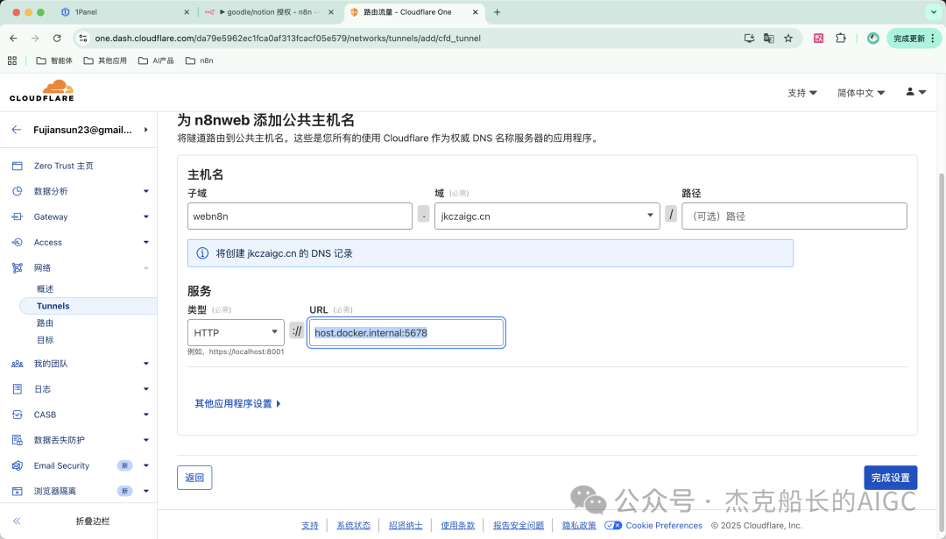Click the site information icon in the address bar
The width and height of the screenshot is (946, 539).
pyautogui.click(x=83, y=38)
